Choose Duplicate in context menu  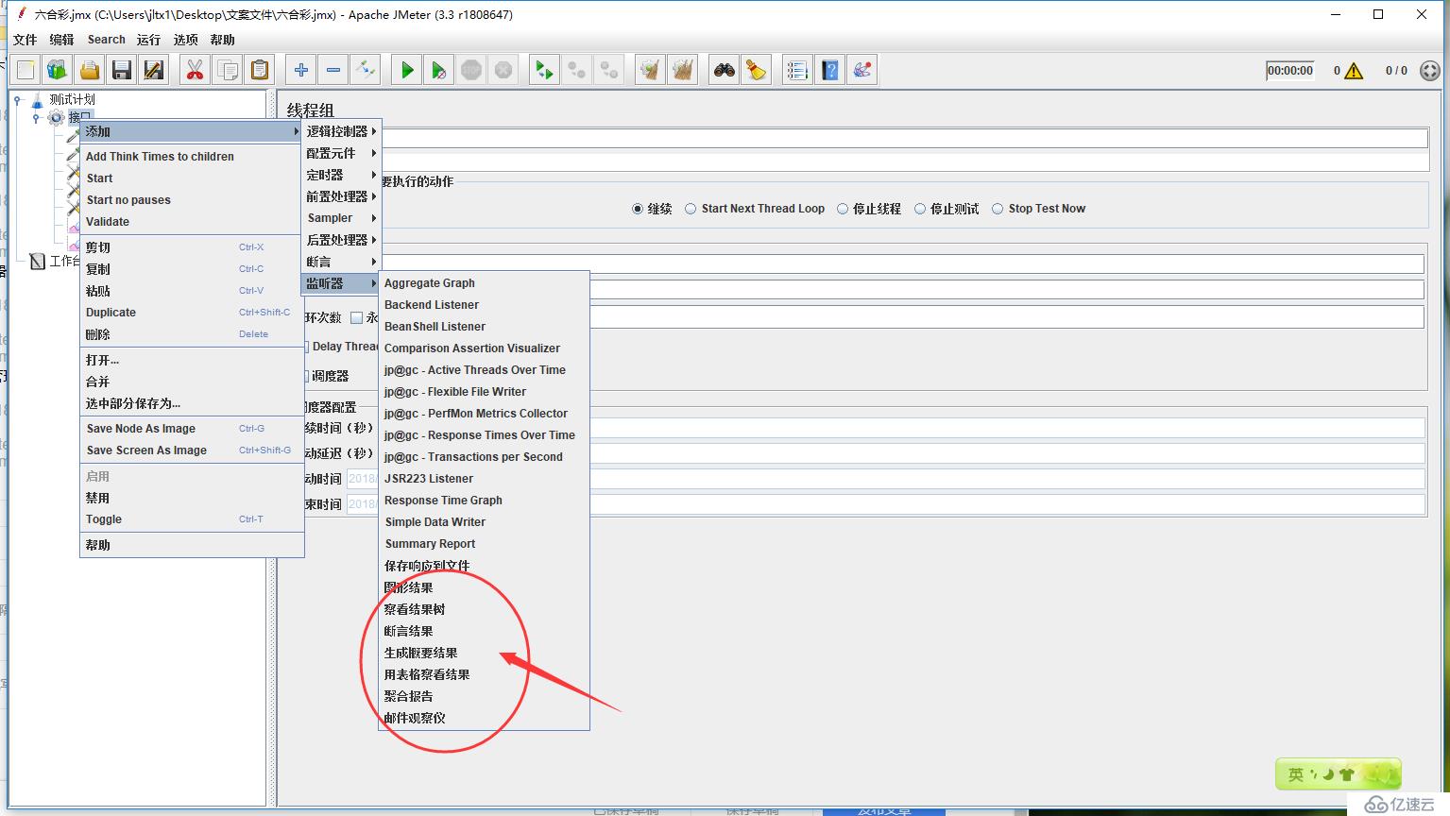(192, 313)
